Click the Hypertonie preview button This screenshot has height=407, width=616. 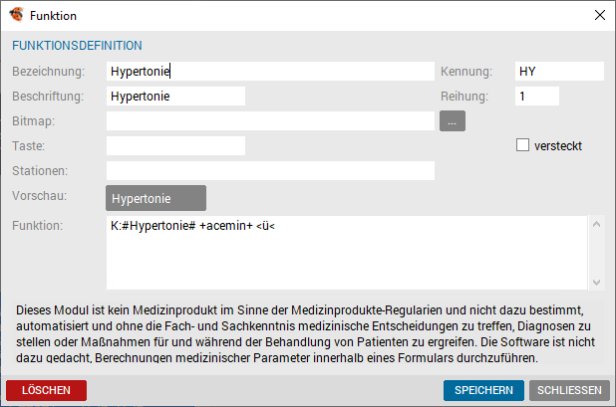pyautogui.click(x=155, y=198)
